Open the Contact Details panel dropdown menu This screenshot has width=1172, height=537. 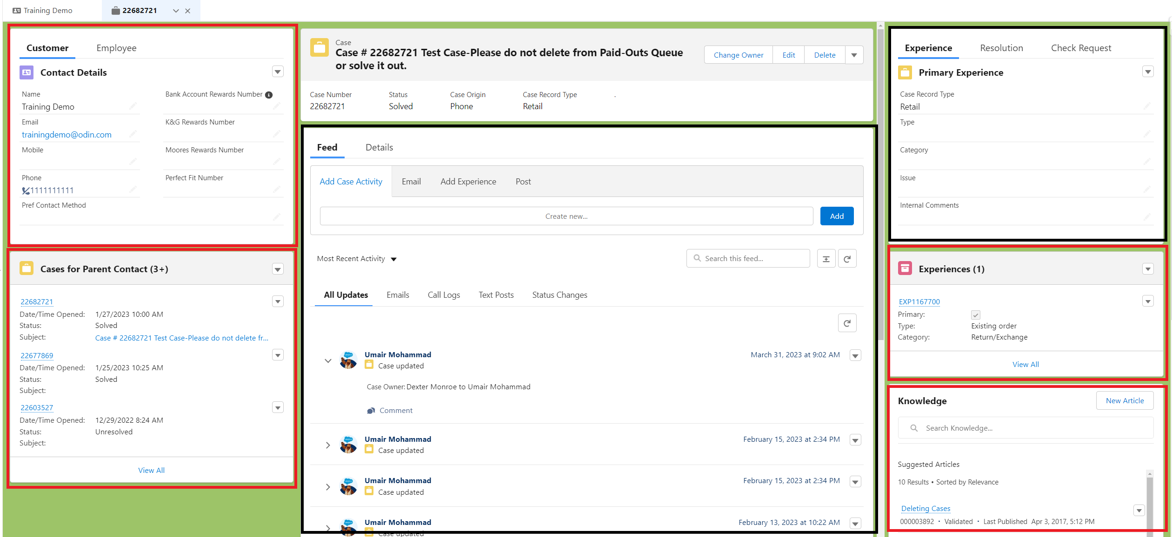[x=278, y=72]
